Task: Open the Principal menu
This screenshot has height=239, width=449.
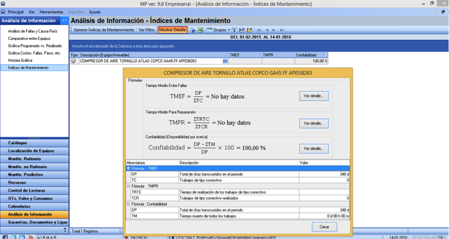Action: pos(16,12)
